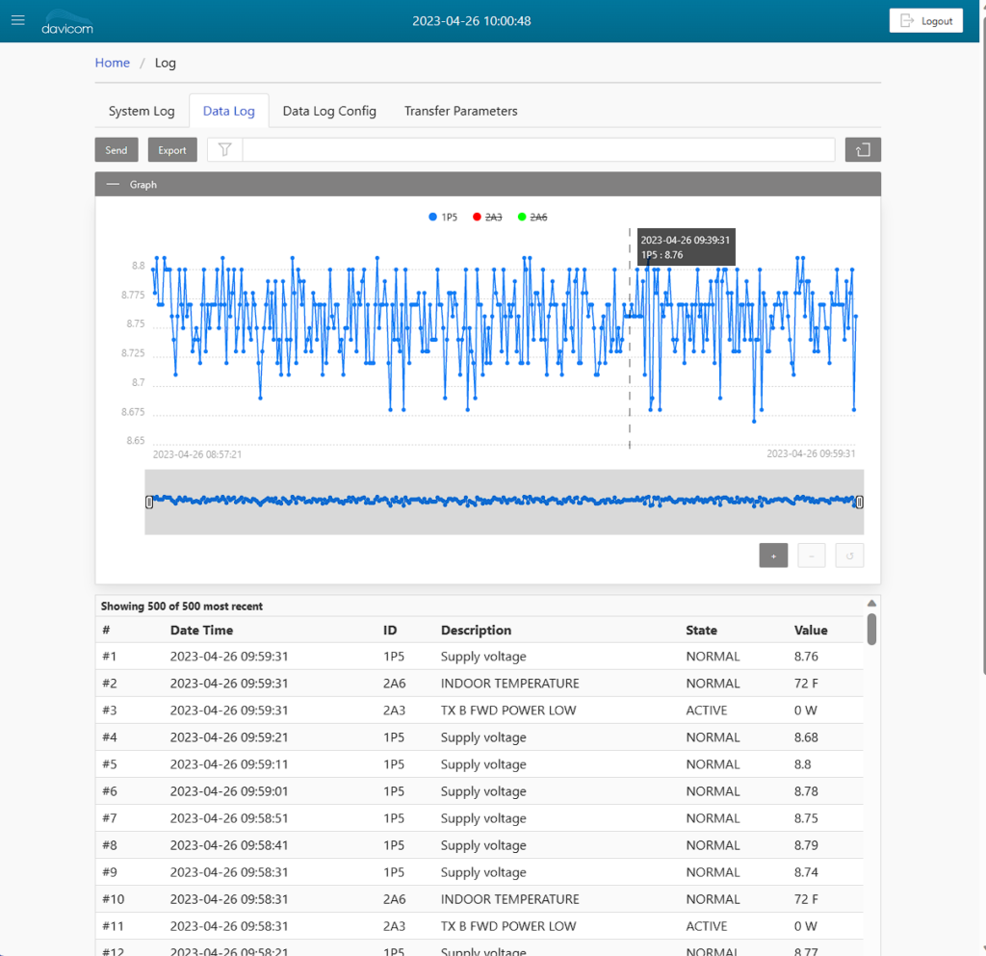
Task: Zoom out the graph with minus button
Action: tap(811, 556)
